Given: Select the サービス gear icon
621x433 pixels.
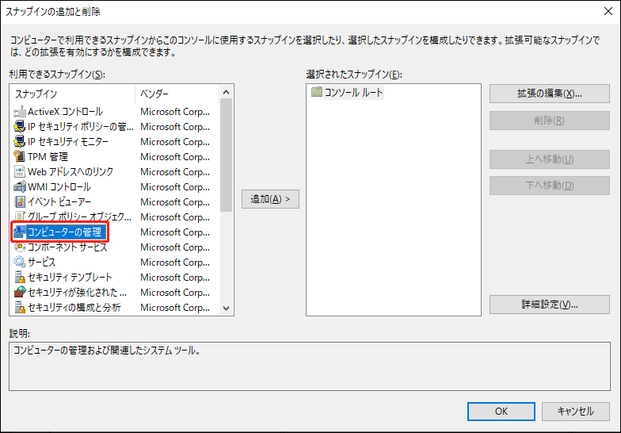Looking at the screenshot, I should [20, 262].
